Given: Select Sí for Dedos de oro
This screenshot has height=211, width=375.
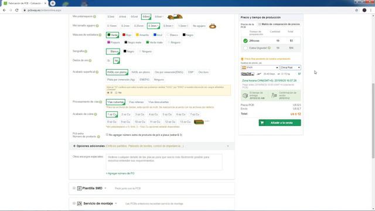Looking at the screenshot, I should coord(108,61).
